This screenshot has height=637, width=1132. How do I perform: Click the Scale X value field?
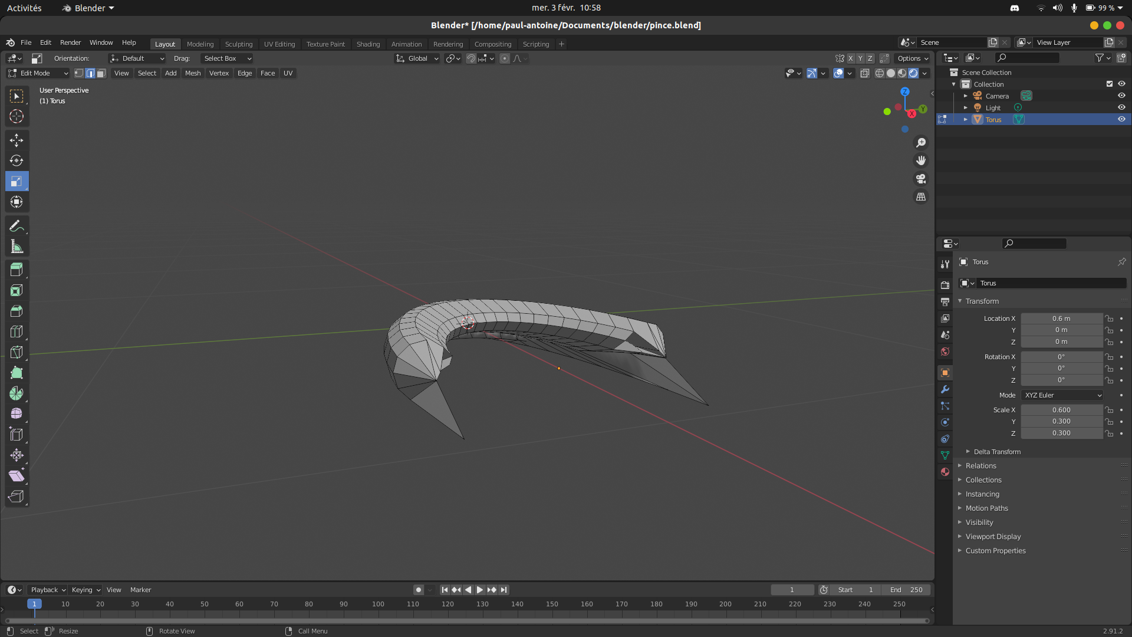[x=1061, y=410]
